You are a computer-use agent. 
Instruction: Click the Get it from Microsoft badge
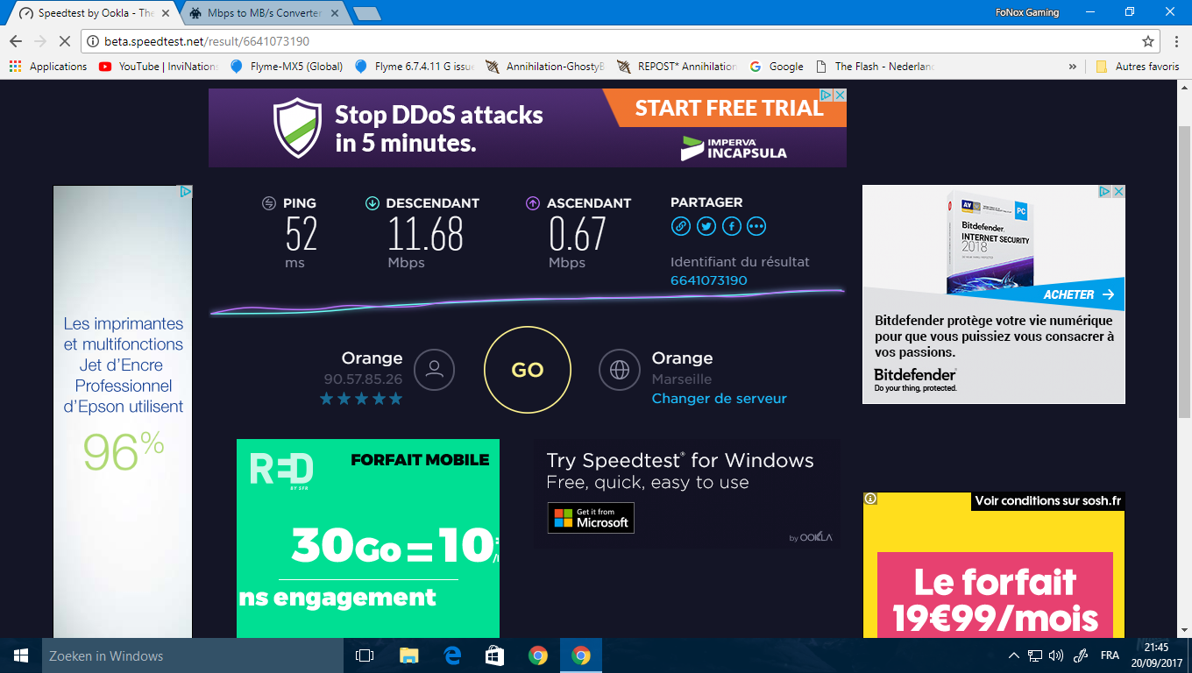(x=591, y=518)
